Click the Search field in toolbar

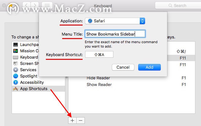(178, 6)
